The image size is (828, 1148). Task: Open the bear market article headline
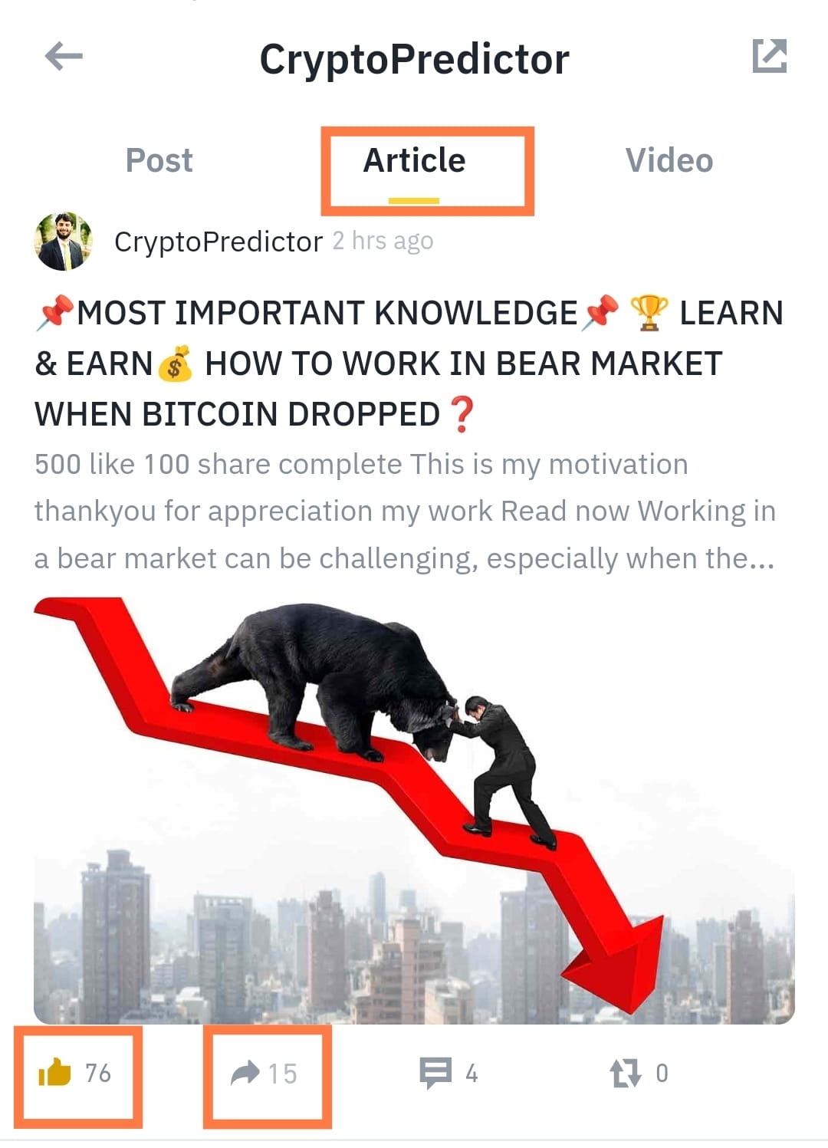(x=409, y=363)
